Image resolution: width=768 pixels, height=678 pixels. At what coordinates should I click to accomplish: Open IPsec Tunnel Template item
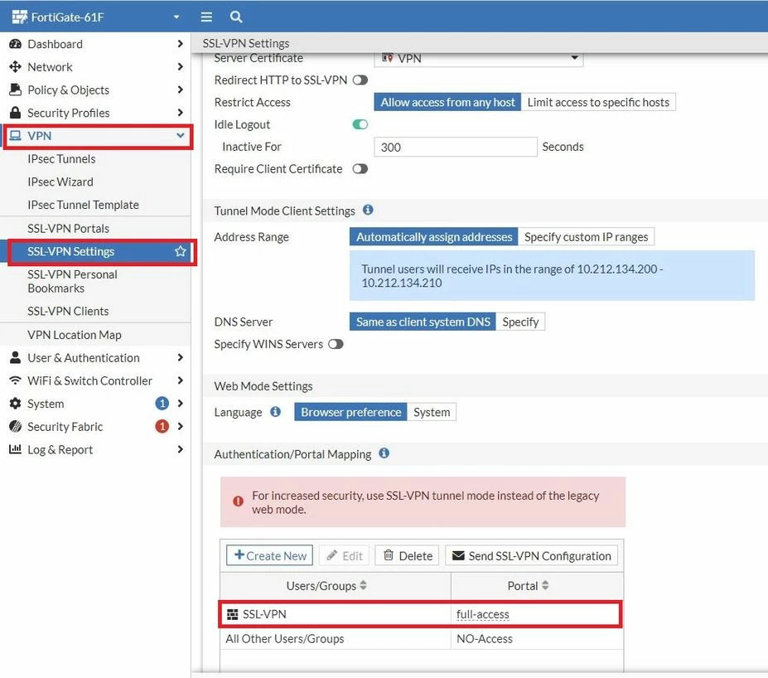click(84, 205)
